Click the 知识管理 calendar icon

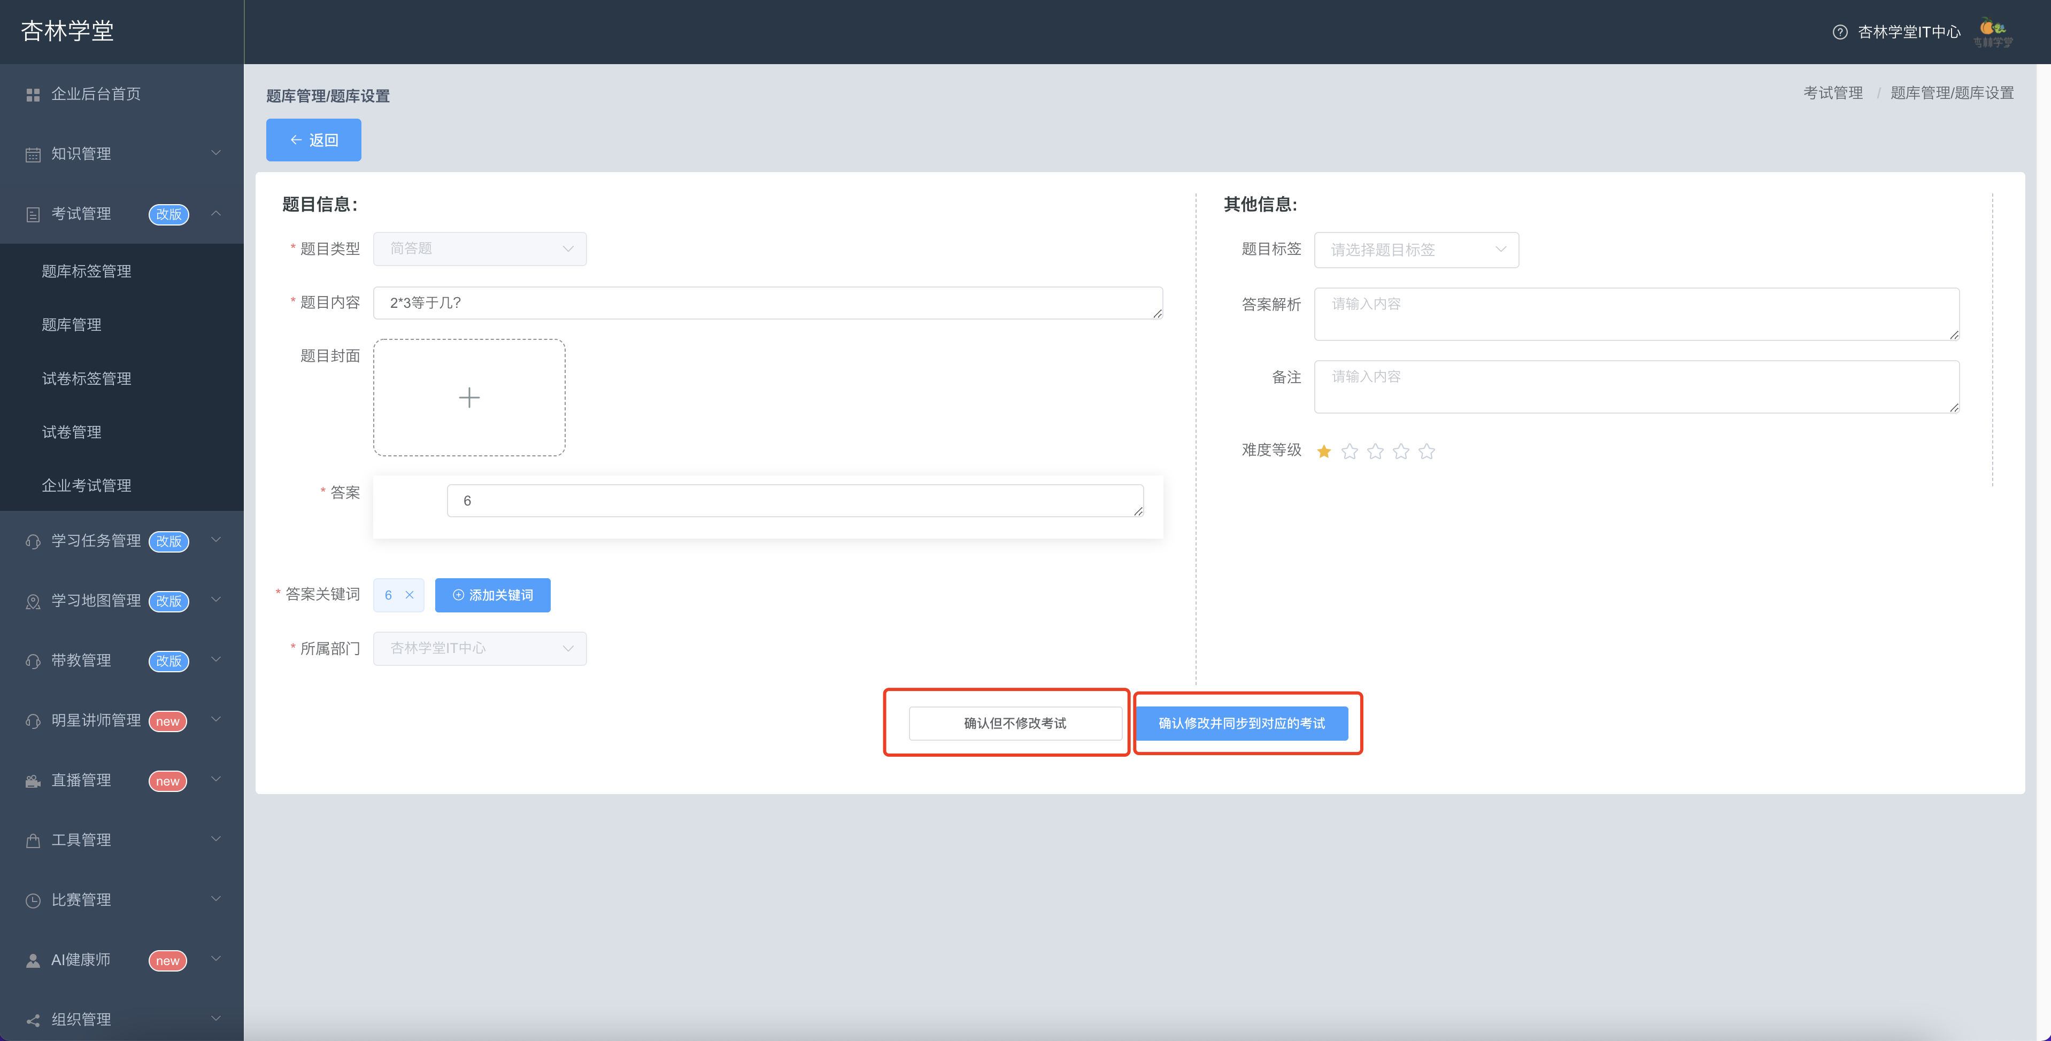33,154
